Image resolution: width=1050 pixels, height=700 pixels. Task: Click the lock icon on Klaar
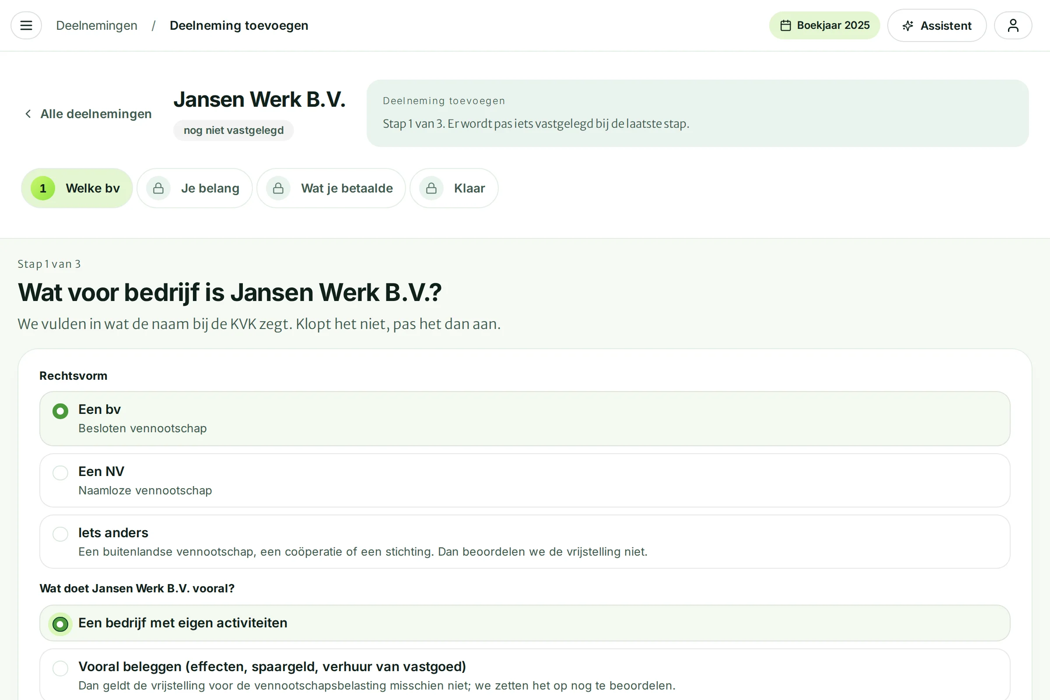coord(431,189)
